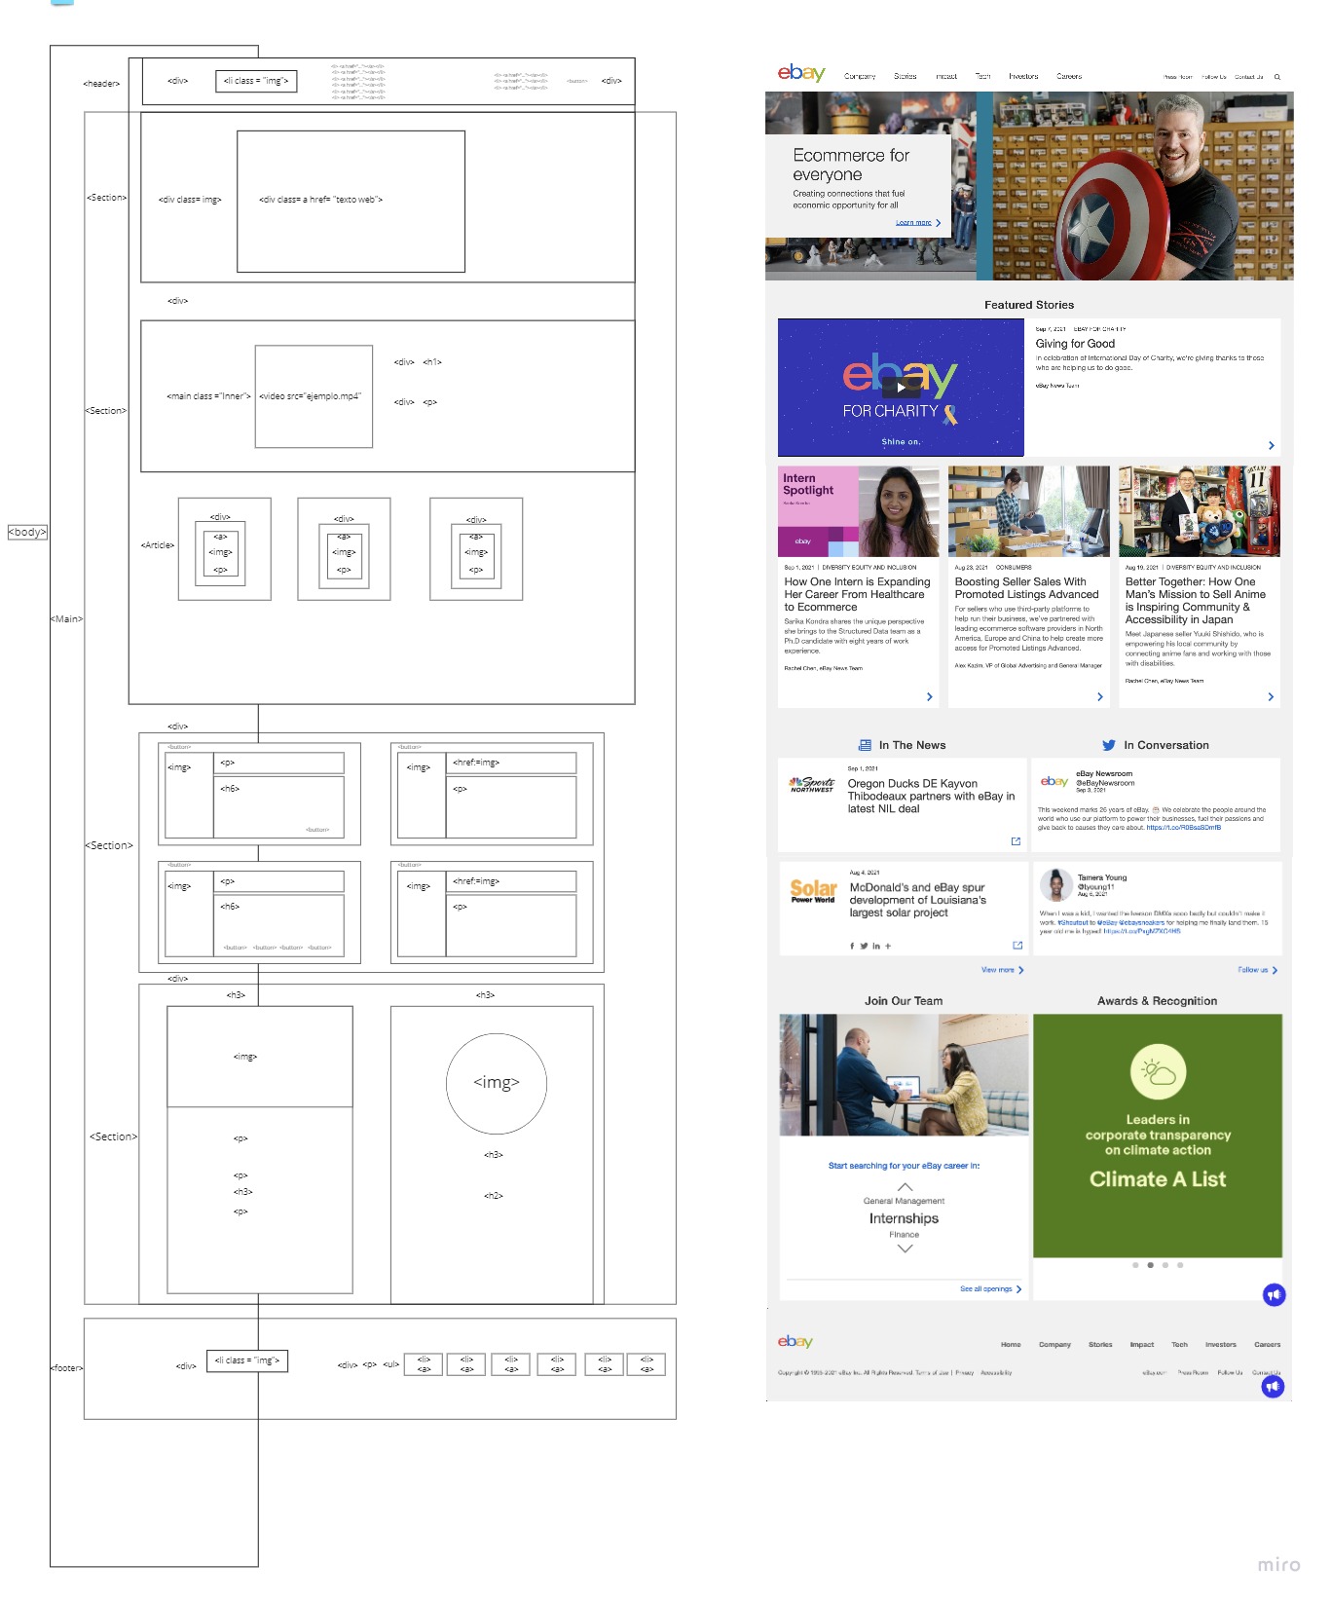Viewport: 1331px width, 1602px height.
Task: Open external link icon on McDonald's solar article
Action: [1017, 946]
